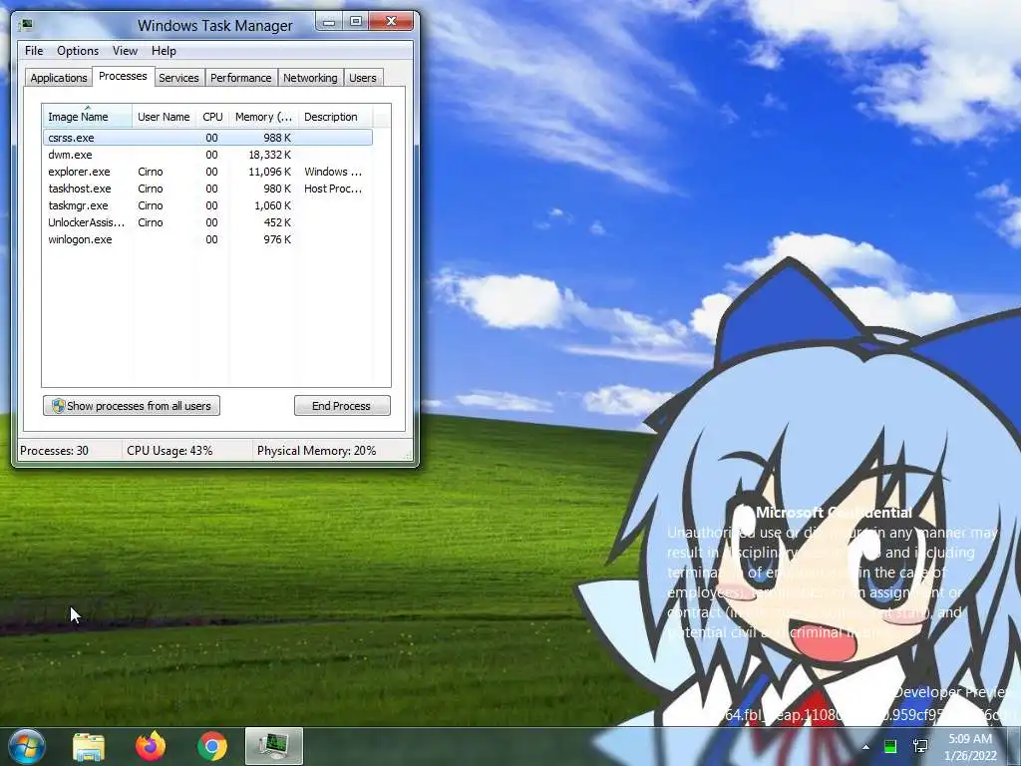Click the Task Manager taskbar button
The image size is (1021, 766).
[274, 746]
